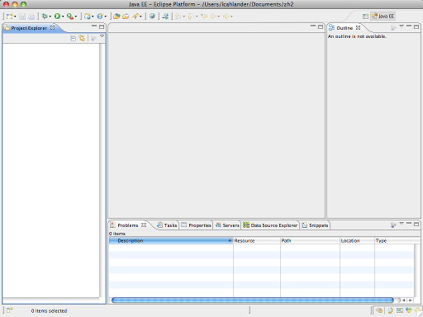Collapse All in Project Explorer
423x317 pixels.
coord(73,38)
